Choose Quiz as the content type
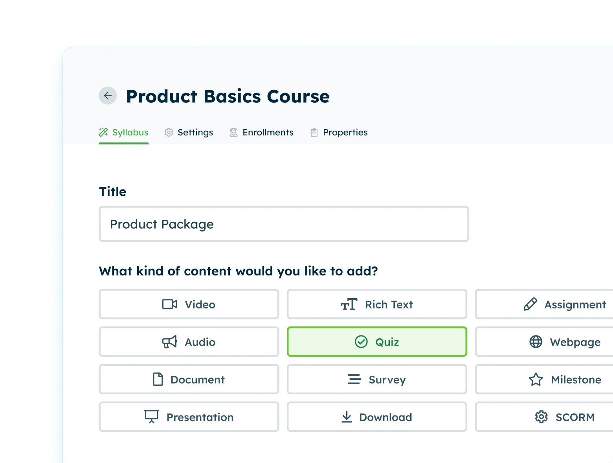 click(376, 342)
